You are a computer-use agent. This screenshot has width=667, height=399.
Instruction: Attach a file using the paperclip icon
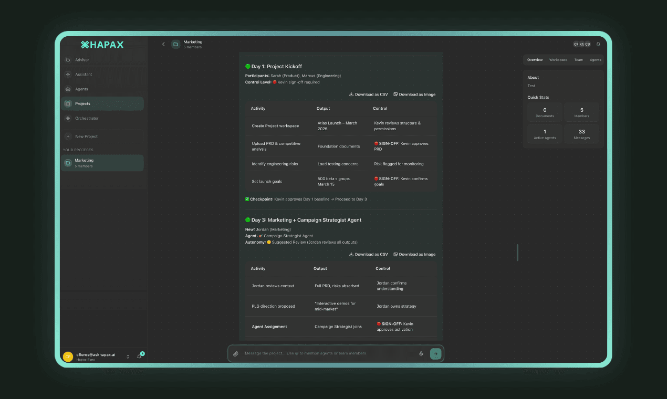tap(236, 353)
